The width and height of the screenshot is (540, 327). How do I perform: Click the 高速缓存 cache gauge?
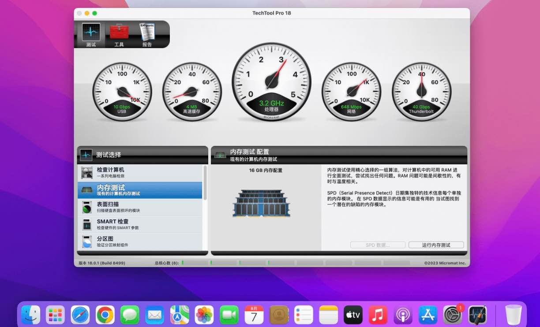pyautogui.click(x=192, y=92)
